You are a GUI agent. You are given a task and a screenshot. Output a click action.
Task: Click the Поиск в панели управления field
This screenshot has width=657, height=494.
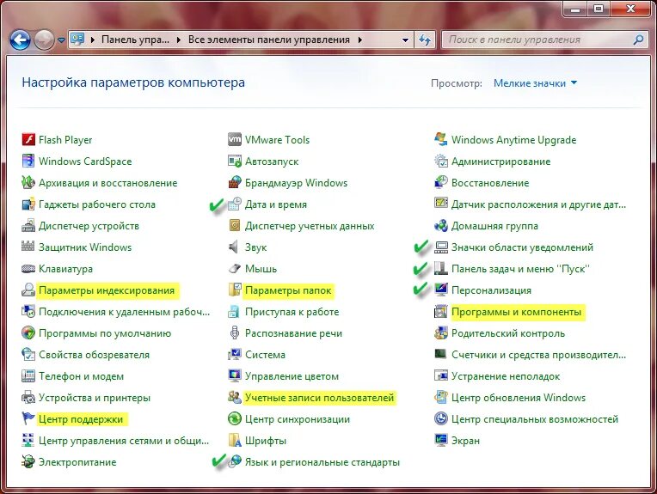click(x=543, y=40)
